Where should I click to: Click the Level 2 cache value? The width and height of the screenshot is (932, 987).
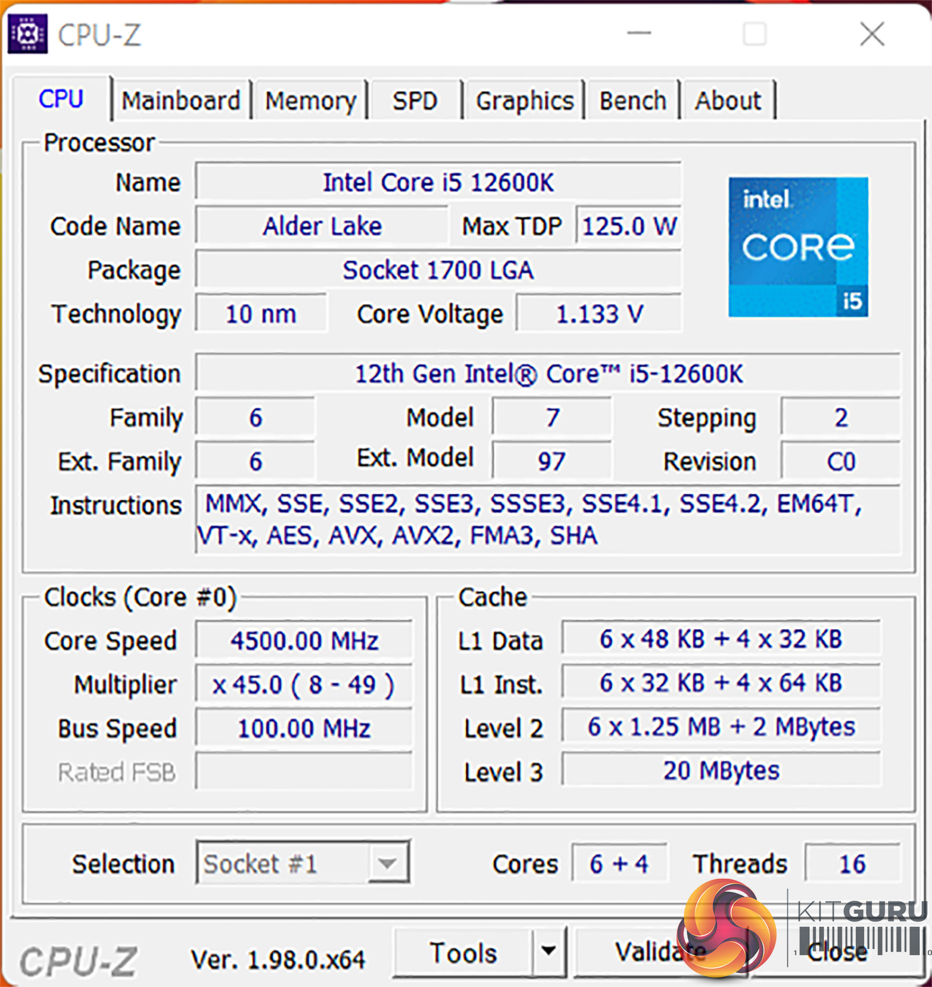[721, 726]
